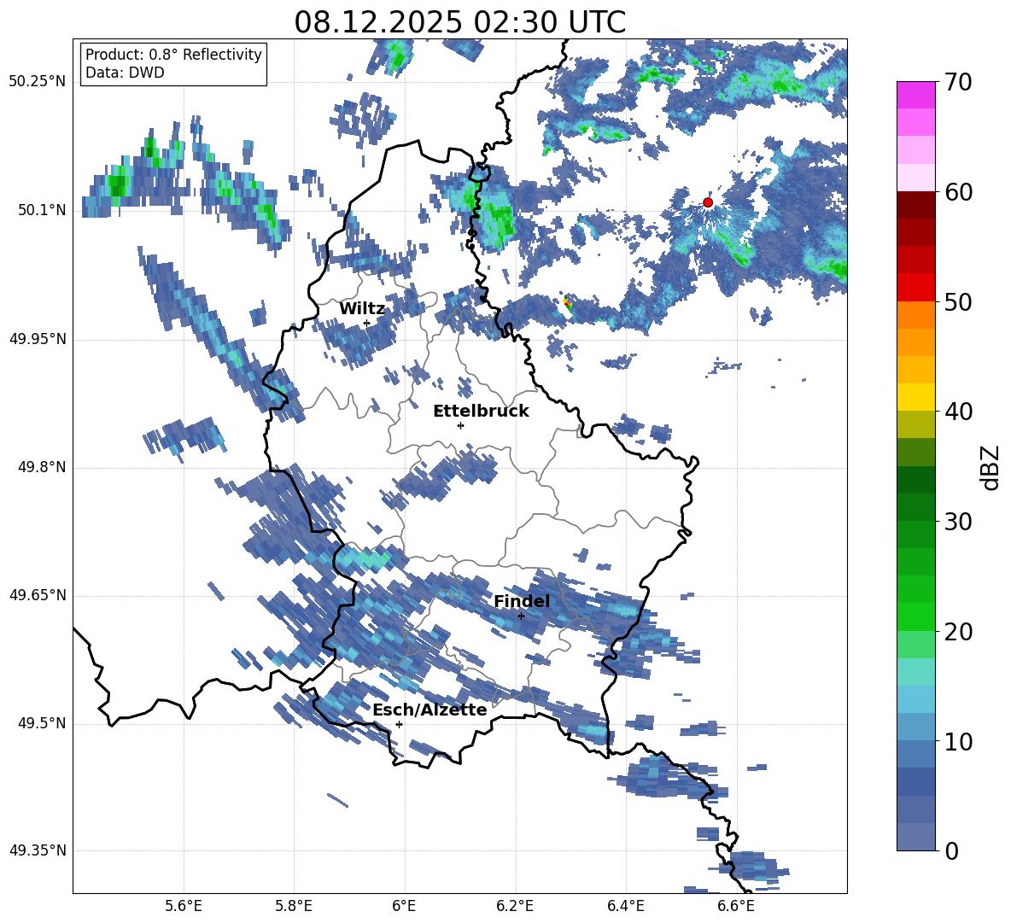Click the 6°E longitude label

(x=404, y=906)
